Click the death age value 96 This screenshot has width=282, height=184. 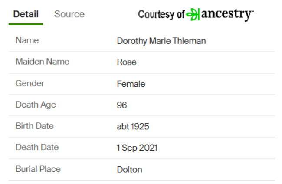(122, 105)
